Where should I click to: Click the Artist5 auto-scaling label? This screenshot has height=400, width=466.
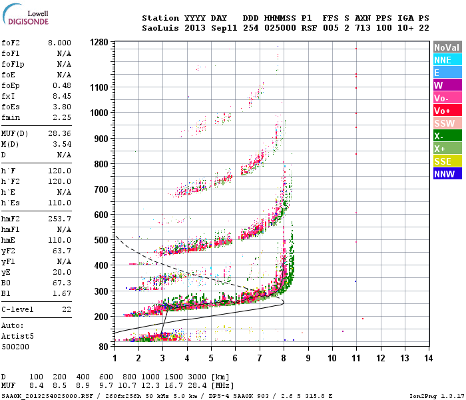coord(17,336)
